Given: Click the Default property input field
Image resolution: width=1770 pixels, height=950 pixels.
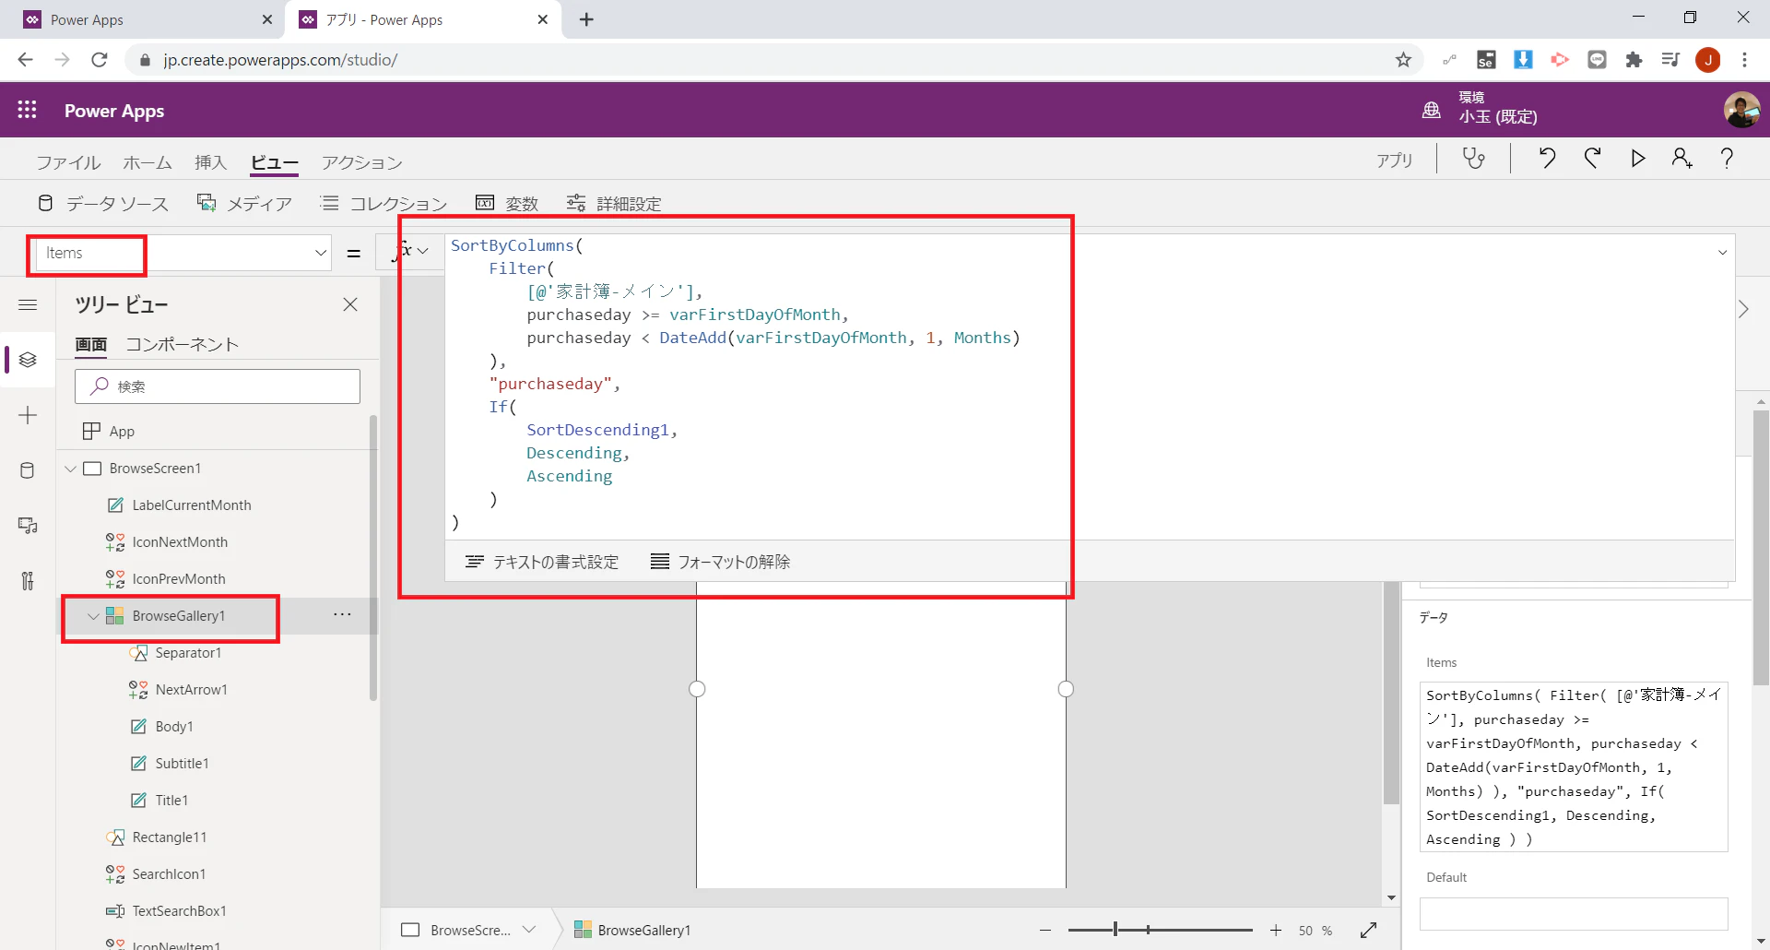Looking at the screenshot, I should click(1574, 914).
